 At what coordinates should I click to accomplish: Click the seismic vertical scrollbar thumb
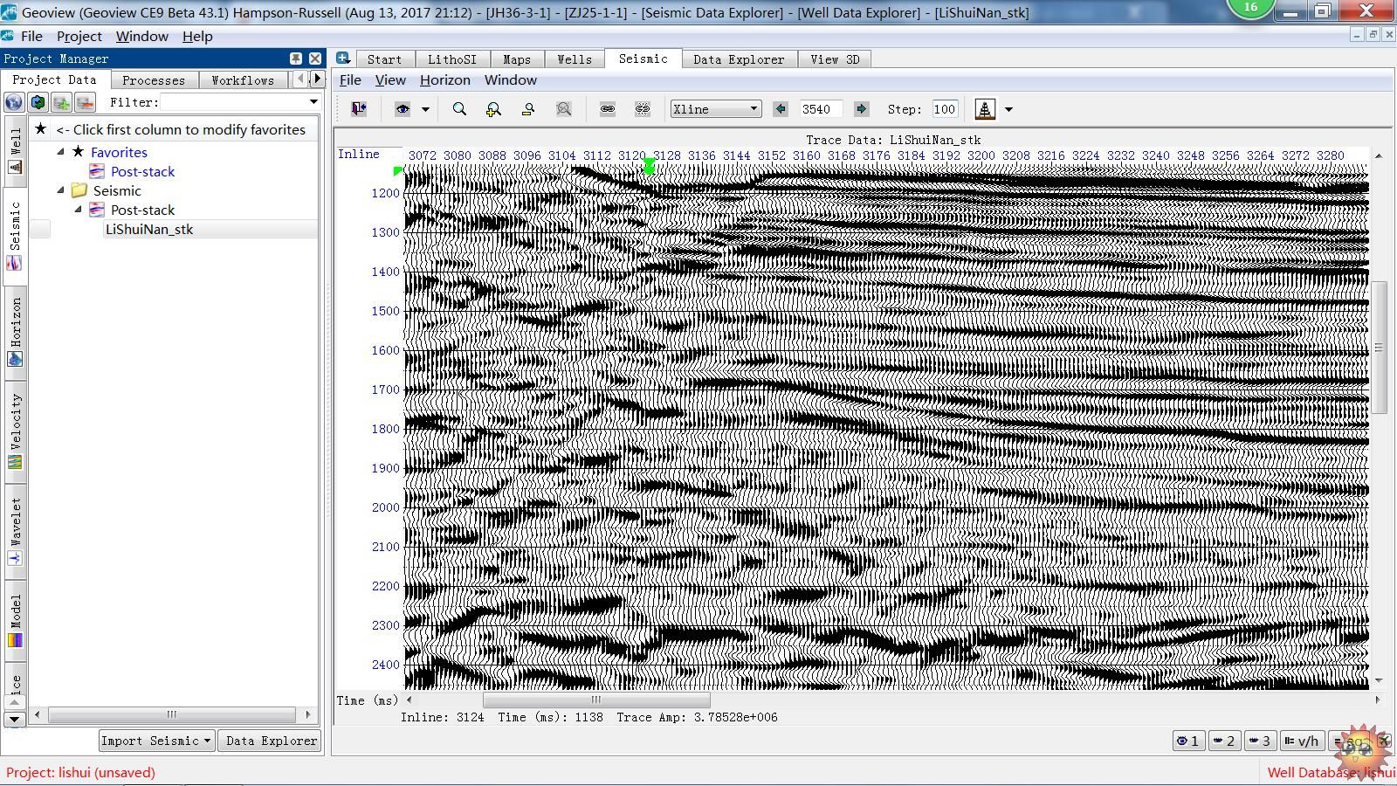tap(1379, 348)
